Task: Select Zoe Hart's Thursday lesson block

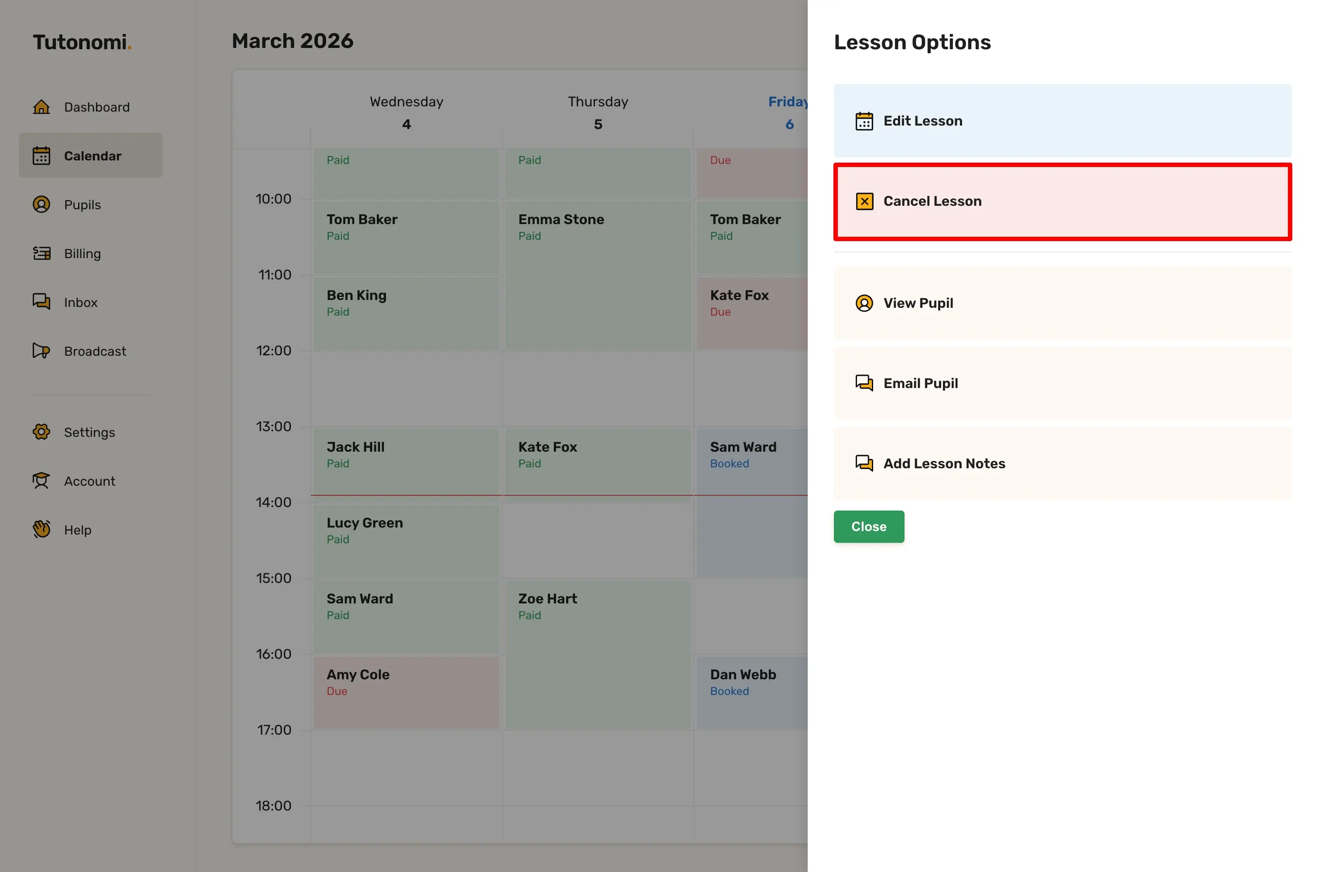Action: tap(597, 654)
